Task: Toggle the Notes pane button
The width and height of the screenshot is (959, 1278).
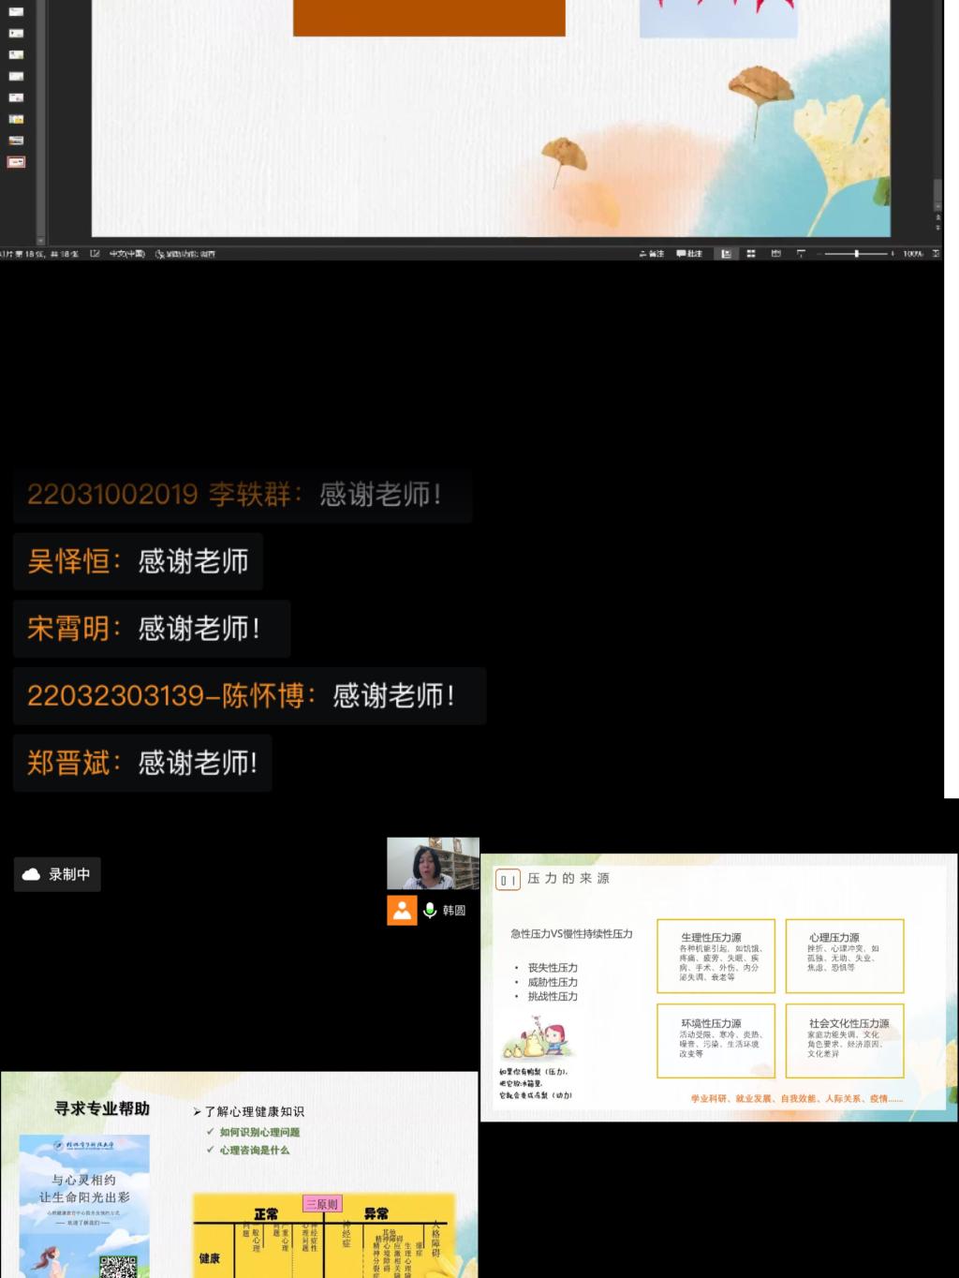Action: click(x=651, y=253)
